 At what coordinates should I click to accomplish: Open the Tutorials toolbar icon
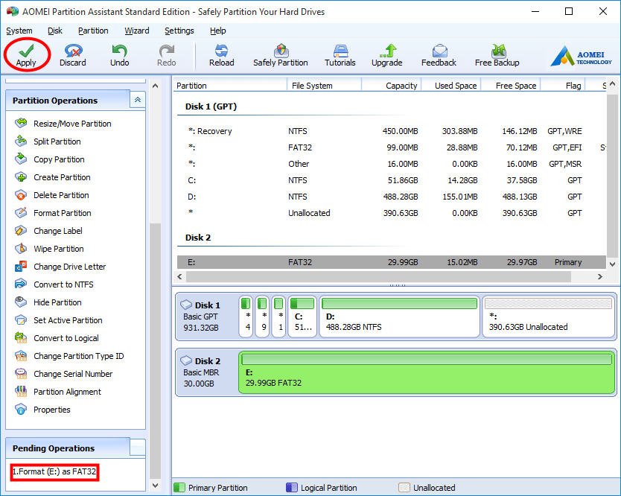coord(340,54)
